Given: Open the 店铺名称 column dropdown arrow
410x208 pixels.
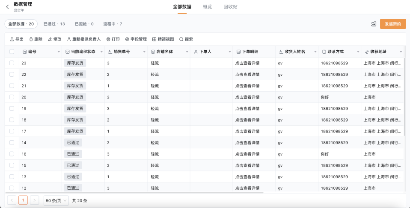Looking at the screenshot, I should (x=187, y=52).
